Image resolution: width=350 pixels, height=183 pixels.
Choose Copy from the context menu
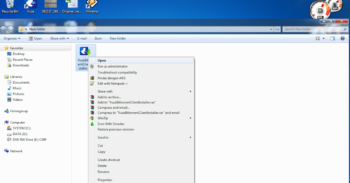[141, 152]
